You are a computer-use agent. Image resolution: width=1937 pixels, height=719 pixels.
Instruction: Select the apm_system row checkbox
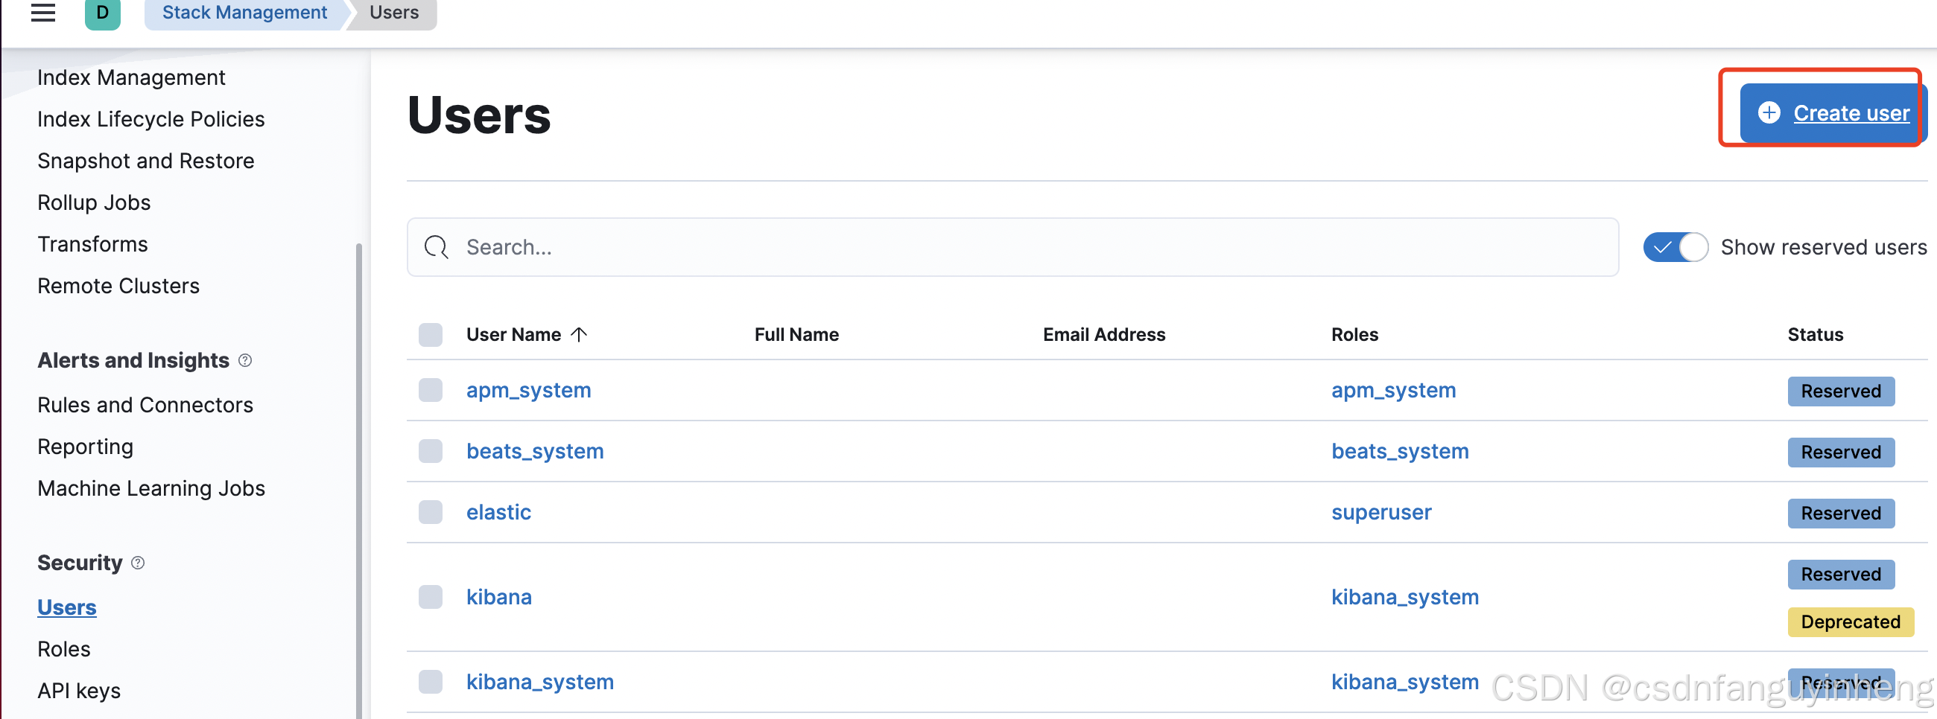430,390
